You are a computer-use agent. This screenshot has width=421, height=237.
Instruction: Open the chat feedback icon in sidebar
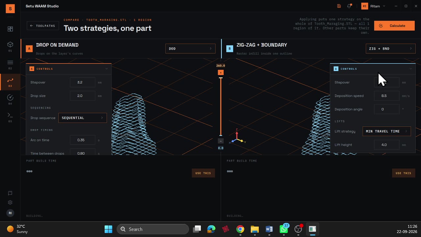coord(10,193)
